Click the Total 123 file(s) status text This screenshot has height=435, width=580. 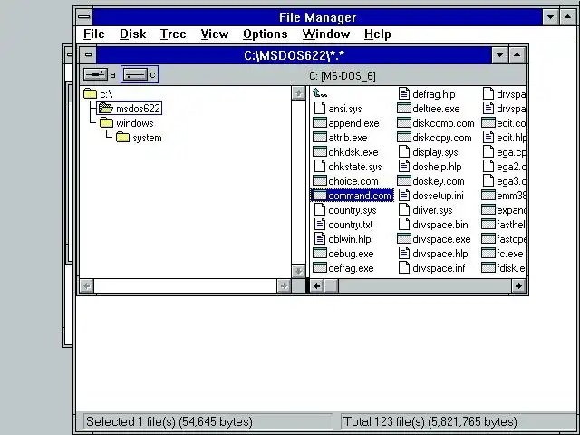coord(430,421)
